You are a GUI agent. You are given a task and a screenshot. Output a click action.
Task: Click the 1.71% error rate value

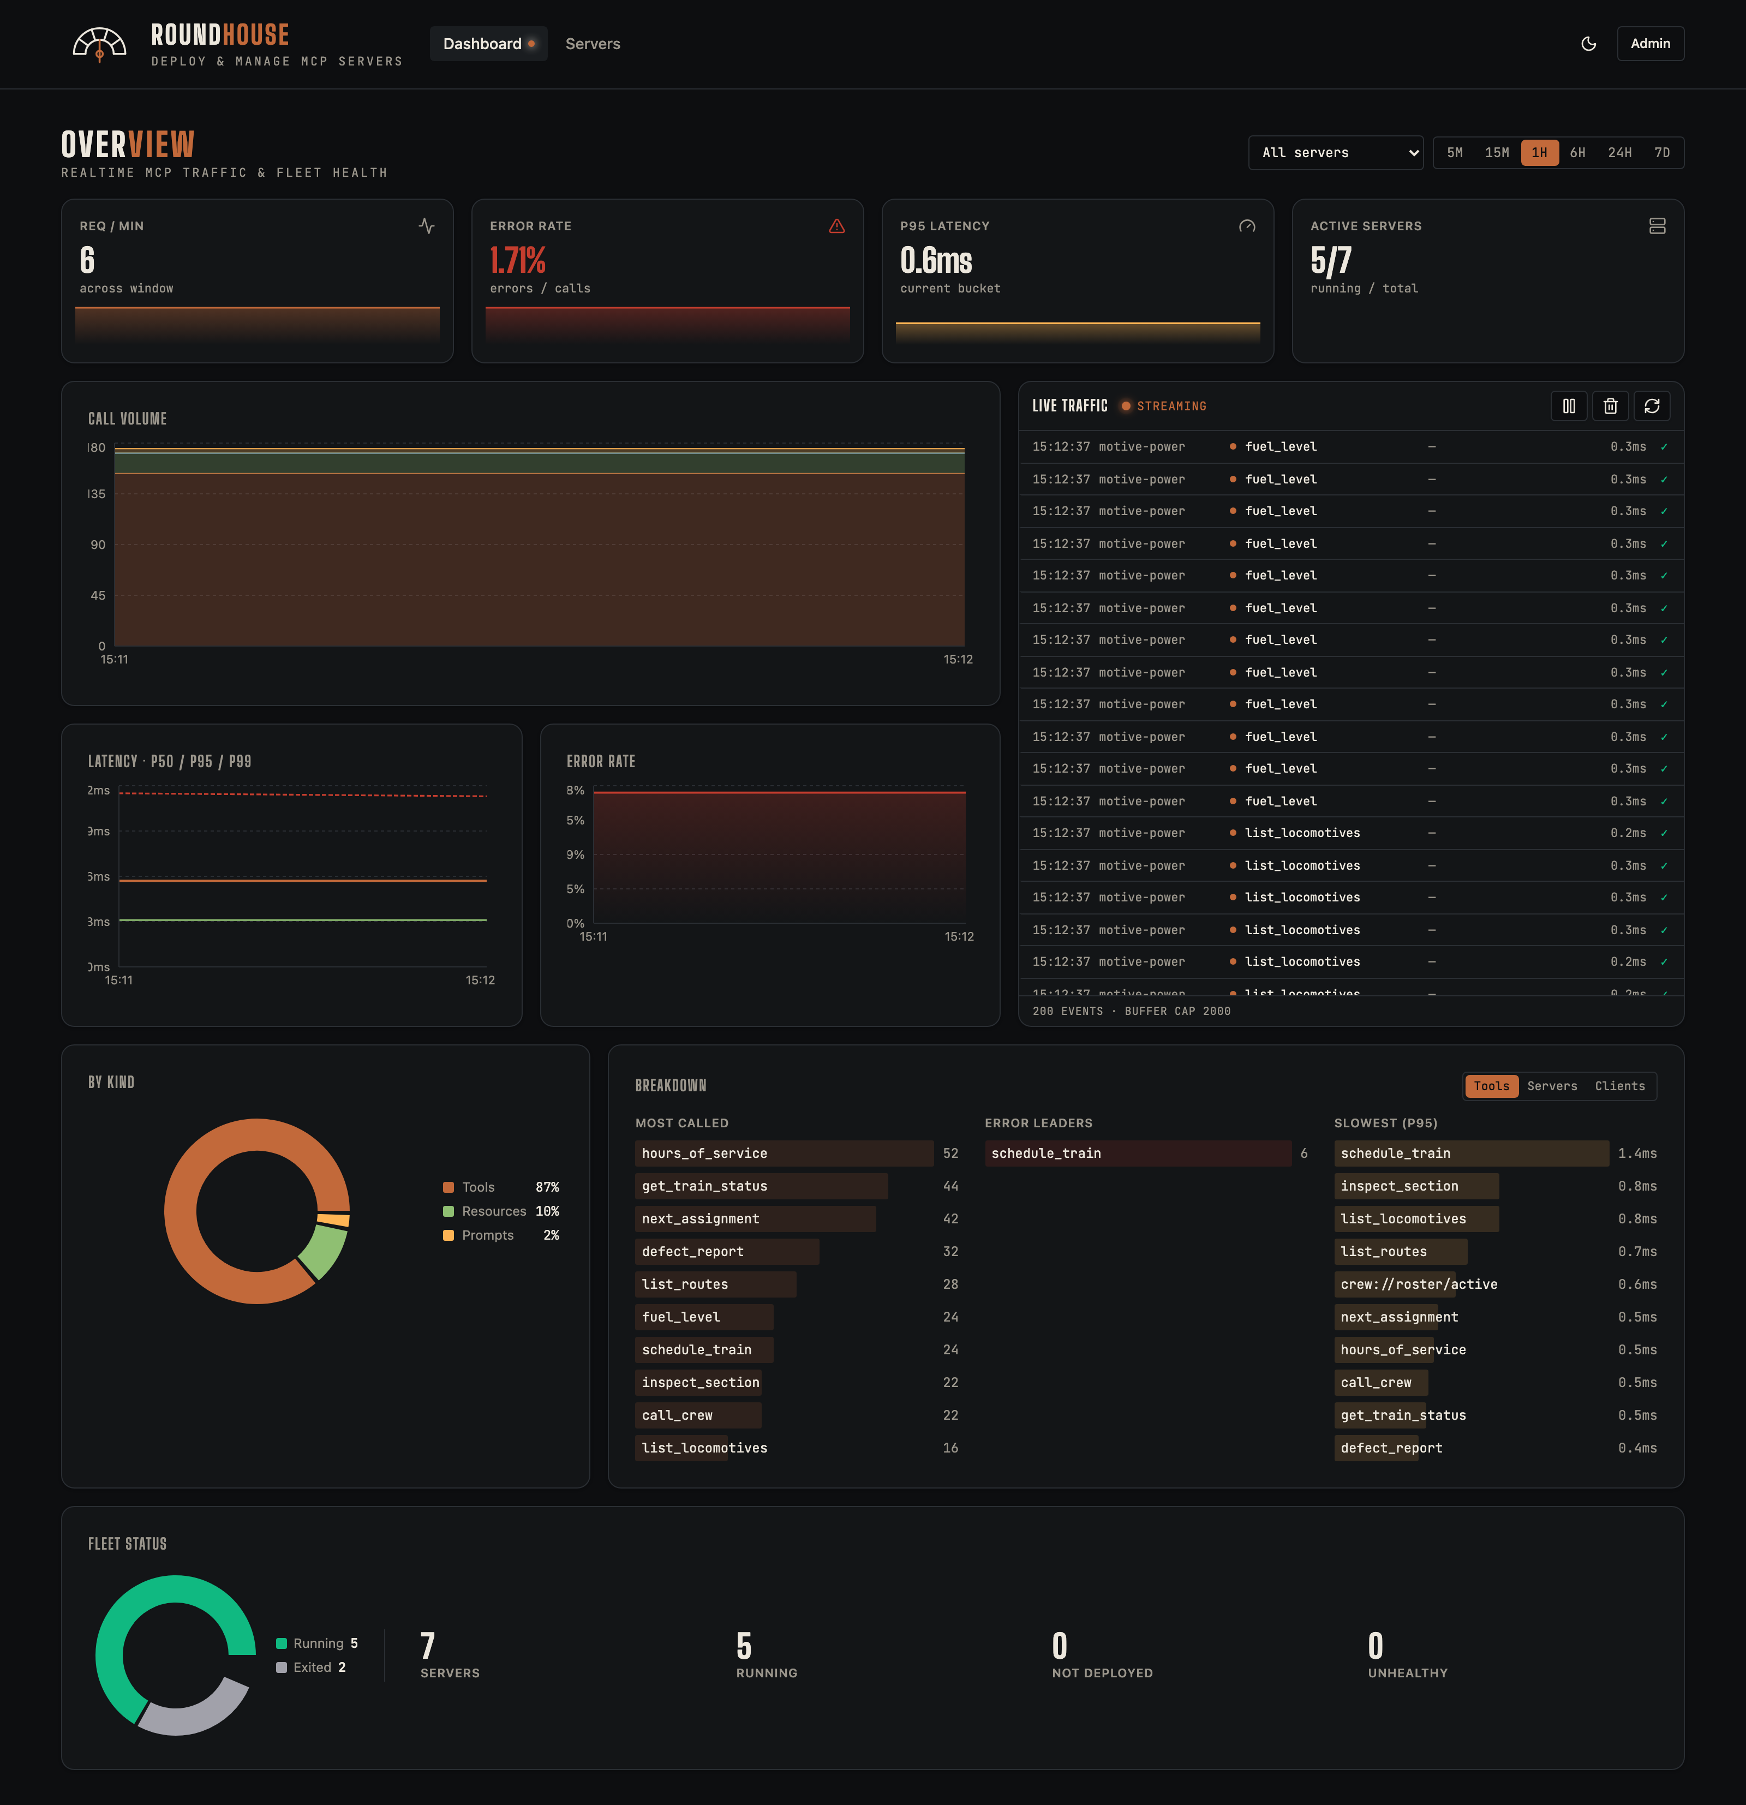[518, 261]
